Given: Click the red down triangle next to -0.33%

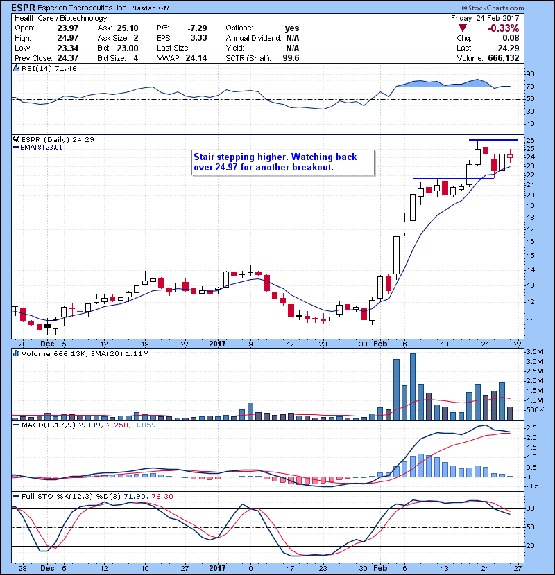Looking at the screenshot, I should point(463,28).
